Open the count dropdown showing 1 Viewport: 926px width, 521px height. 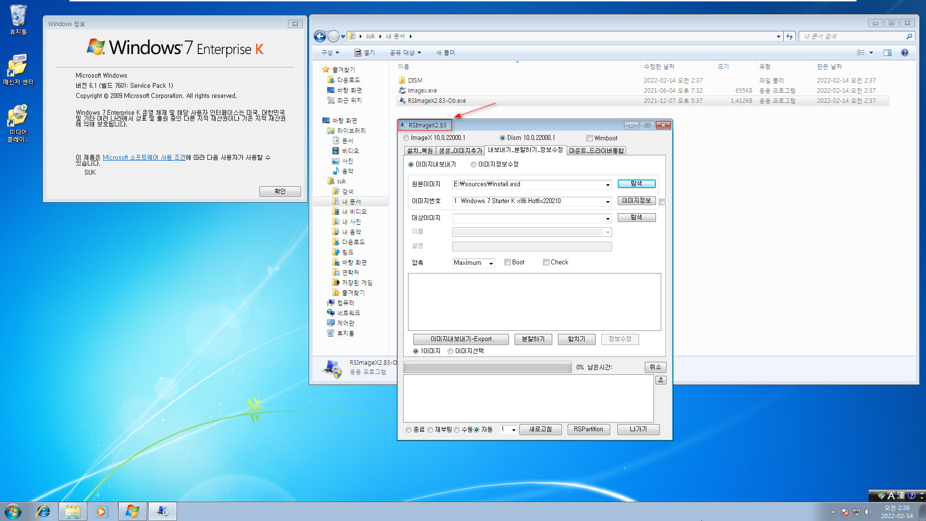514,430
